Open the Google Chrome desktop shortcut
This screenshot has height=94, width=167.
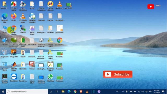pyautogui.click(x=14, y=30)
